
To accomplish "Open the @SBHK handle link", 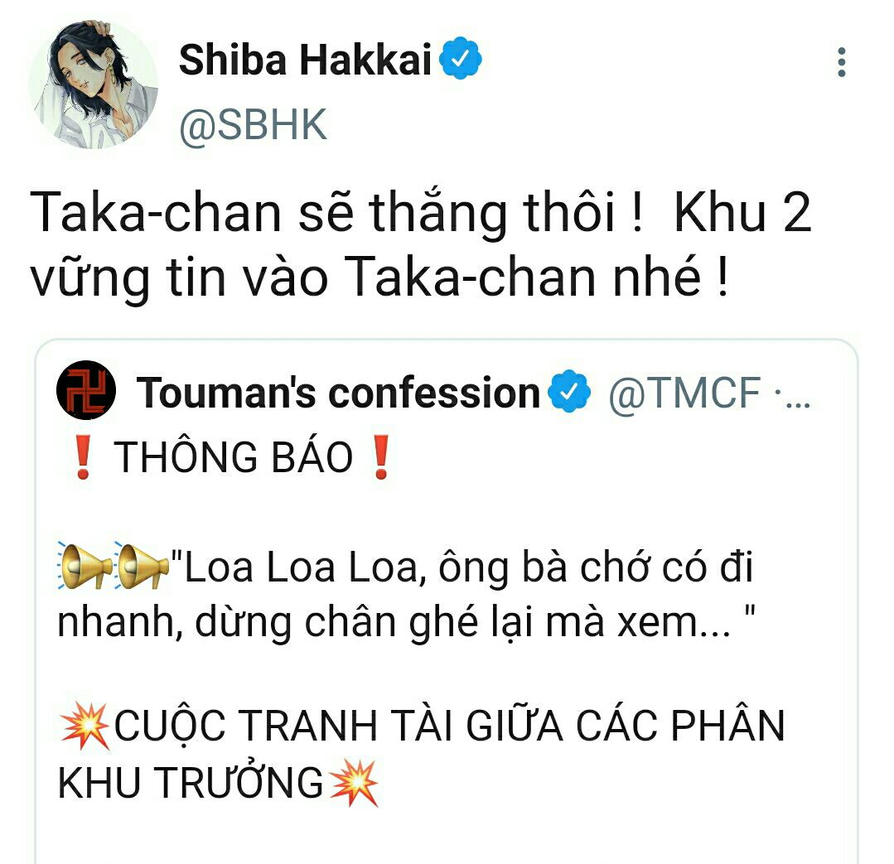I will click(254, 125).
